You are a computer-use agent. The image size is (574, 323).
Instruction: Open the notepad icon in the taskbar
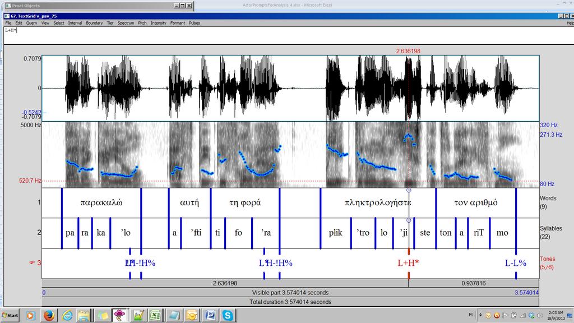[174, 315]
